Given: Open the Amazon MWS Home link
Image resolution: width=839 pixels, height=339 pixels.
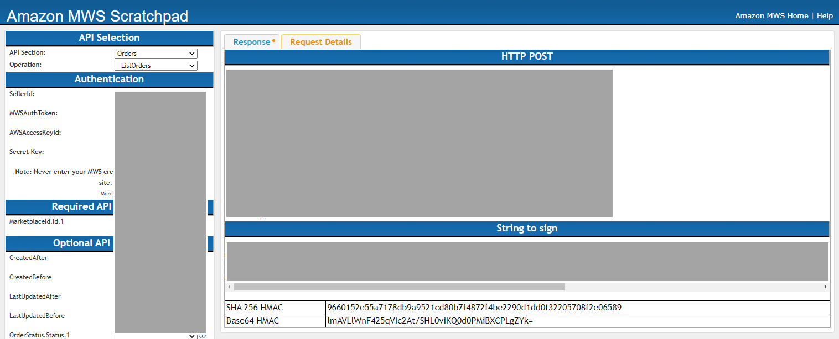Looking at the screenshot, I should [x=771, y=16].
